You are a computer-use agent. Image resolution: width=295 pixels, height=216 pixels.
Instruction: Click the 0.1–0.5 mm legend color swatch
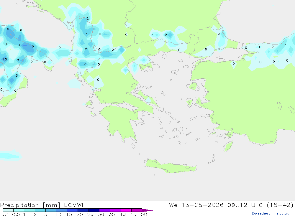point(8,210)
